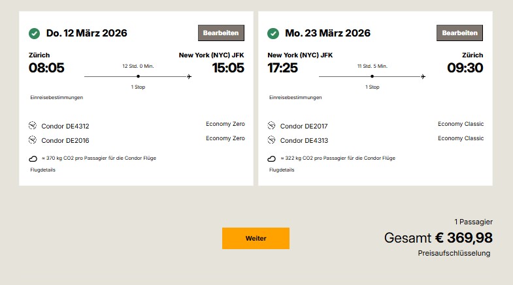The width and height of the screenshot is (513, 285).
Task: Click green checkmark beside Mo. 23 März 2026
Action: click(x=273, y=33)
